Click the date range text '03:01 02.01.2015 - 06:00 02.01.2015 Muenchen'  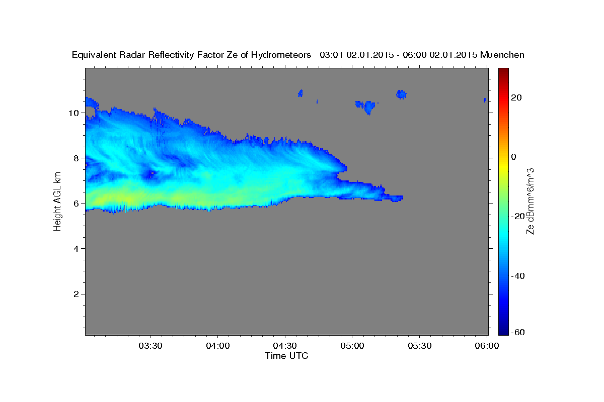[422, 55]
